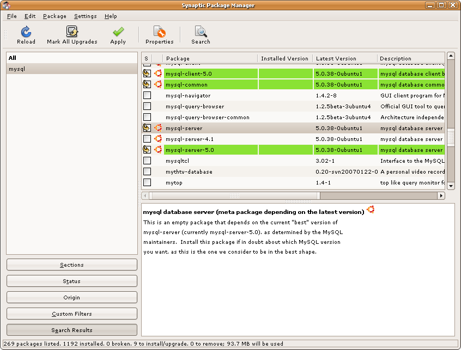
Task: Mark the mysql-query-browser-common checkbox
Action: 147,117
